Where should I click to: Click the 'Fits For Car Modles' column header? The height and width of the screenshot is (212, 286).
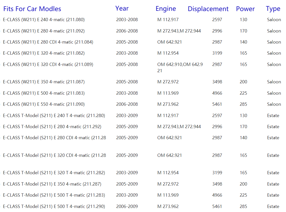[32, 9]
